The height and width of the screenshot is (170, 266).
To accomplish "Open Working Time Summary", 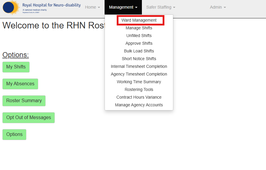I will (x=139, y=82).
